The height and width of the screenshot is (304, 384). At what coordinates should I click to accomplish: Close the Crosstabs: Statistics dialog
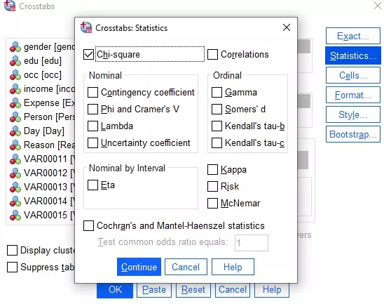pyautogui.click(x=287, y=27)
